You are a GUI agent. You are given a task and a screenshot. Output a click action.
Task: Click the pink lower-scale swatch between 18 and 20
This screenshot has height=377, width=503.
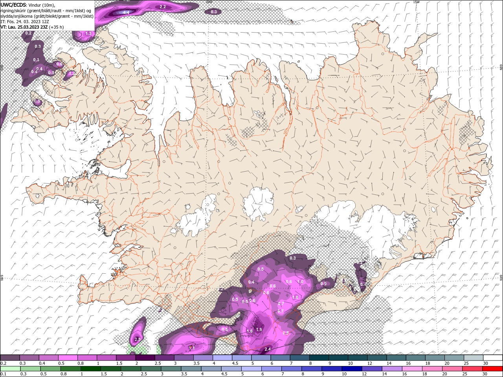(433, 369)
